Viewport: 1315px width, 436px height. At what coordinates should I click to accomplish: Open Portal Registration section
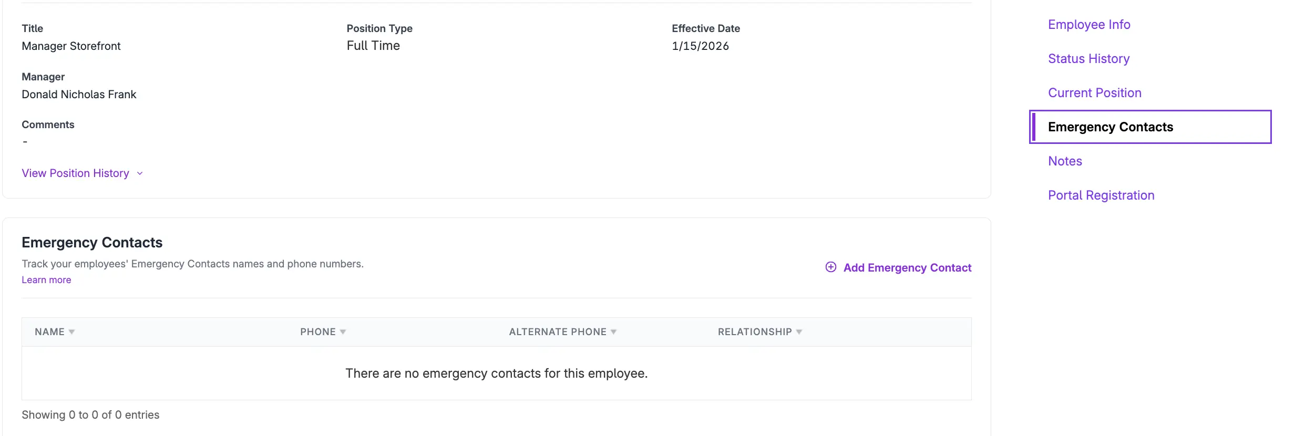(x=1101, y=195)
